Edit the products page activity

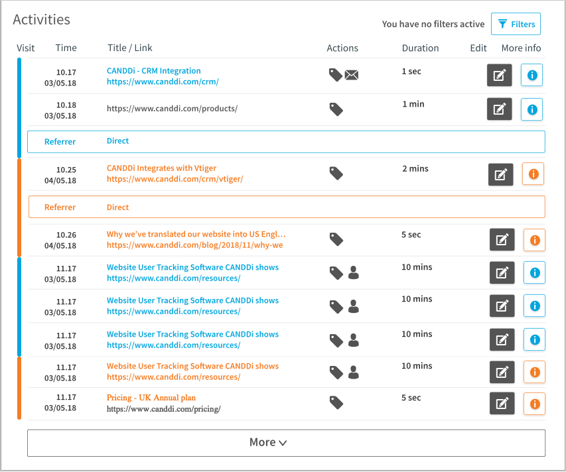pos(499,109)
